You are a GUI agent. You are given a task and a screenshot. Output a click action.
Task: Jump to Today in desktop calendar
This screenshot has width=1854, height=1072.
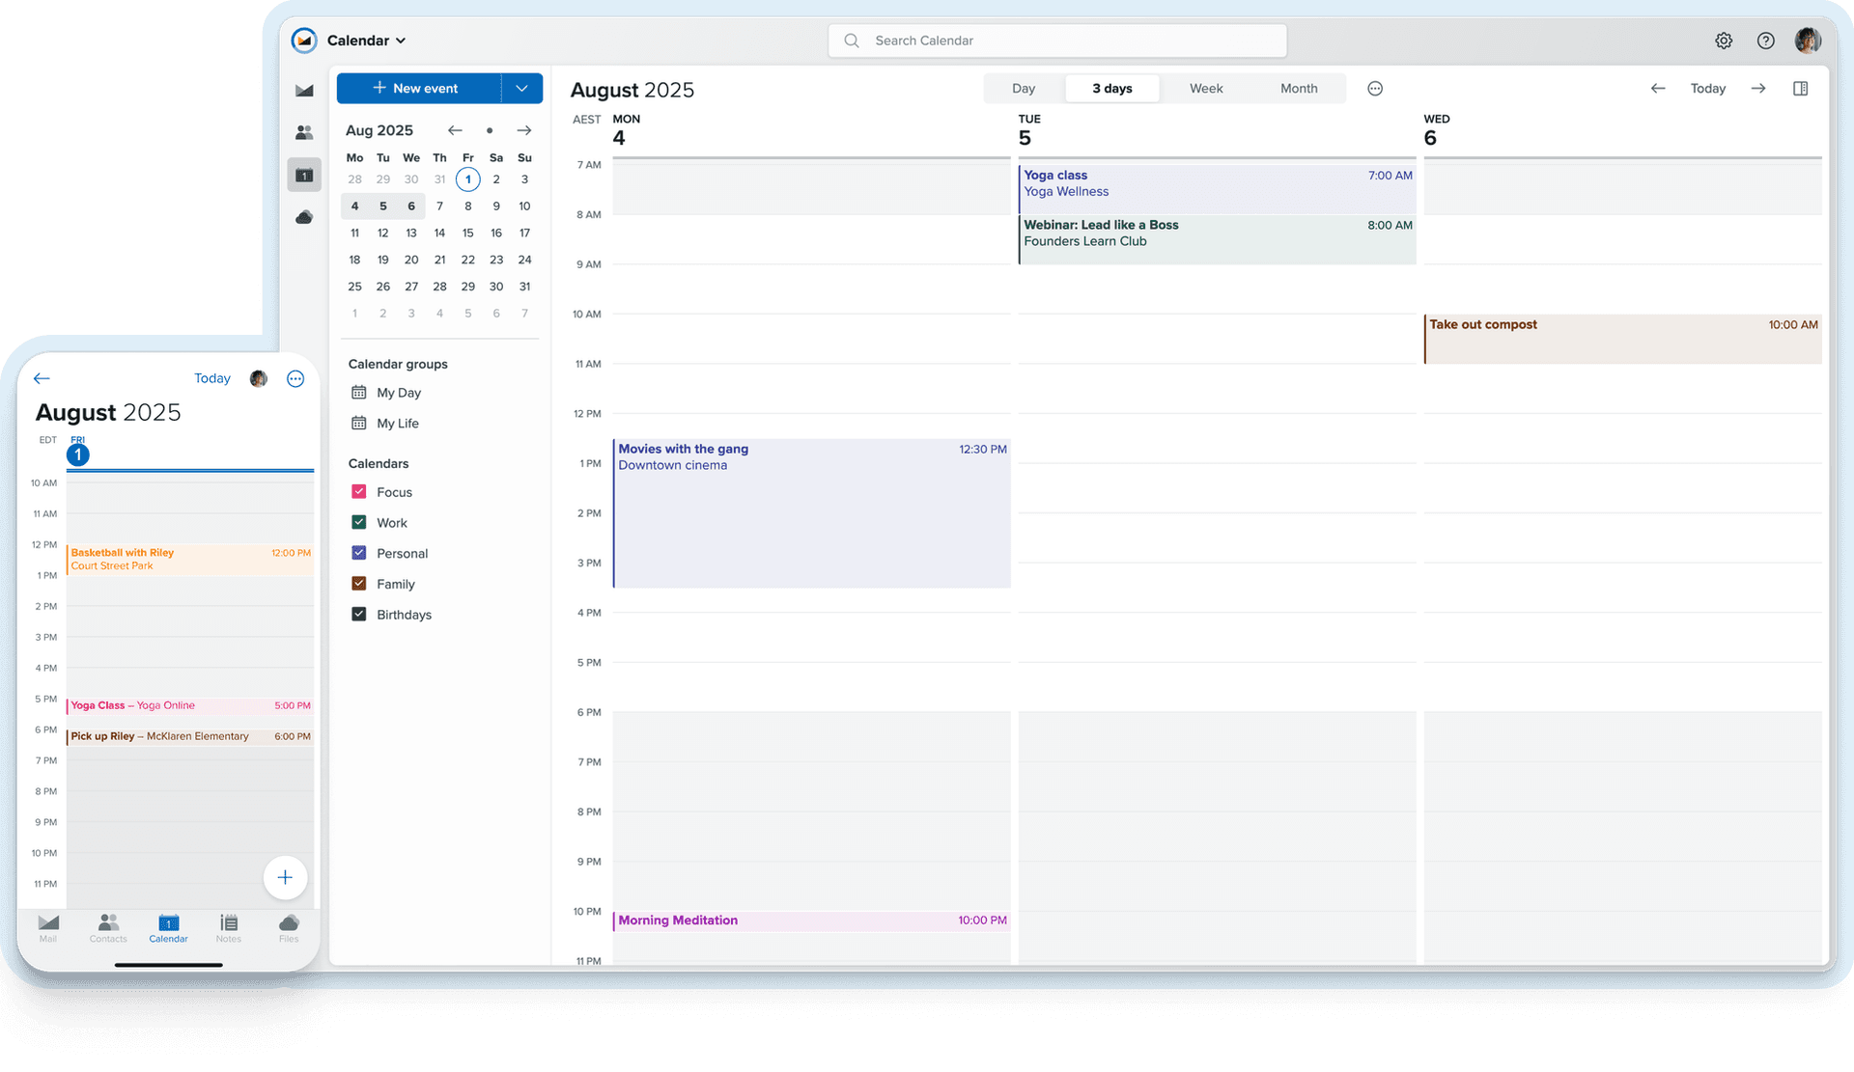[1707, 89]
